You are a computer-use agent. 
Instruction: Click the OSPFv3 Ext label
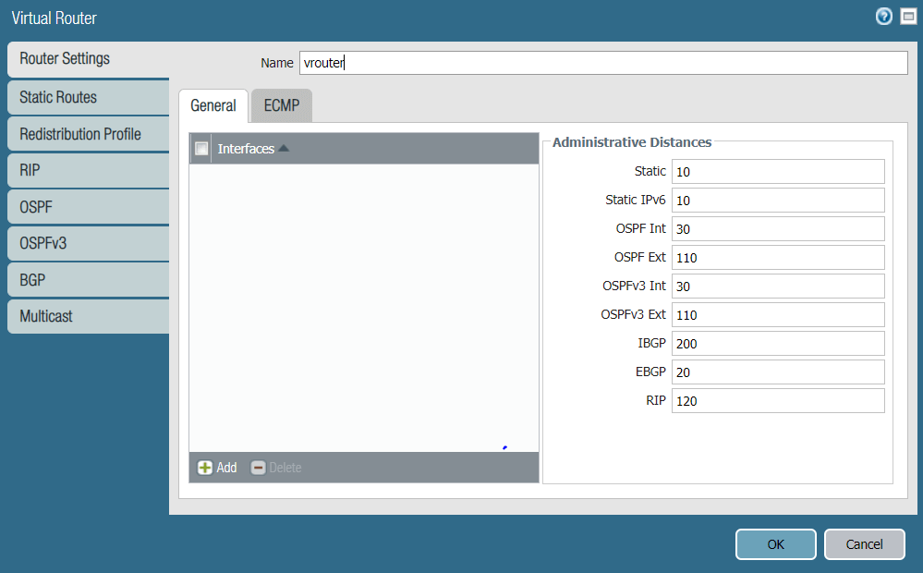(x=633, y=314)
